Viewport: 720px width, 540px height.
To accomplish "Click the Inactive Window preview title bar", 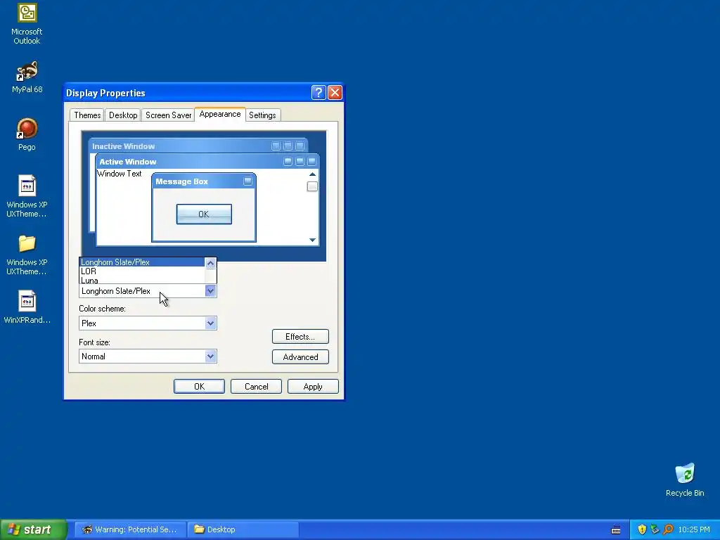I will [x=198, y=146].
